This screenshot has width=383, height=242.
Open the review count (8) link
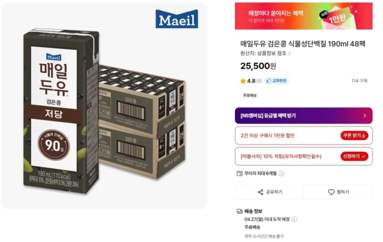(x=259, y=81)
